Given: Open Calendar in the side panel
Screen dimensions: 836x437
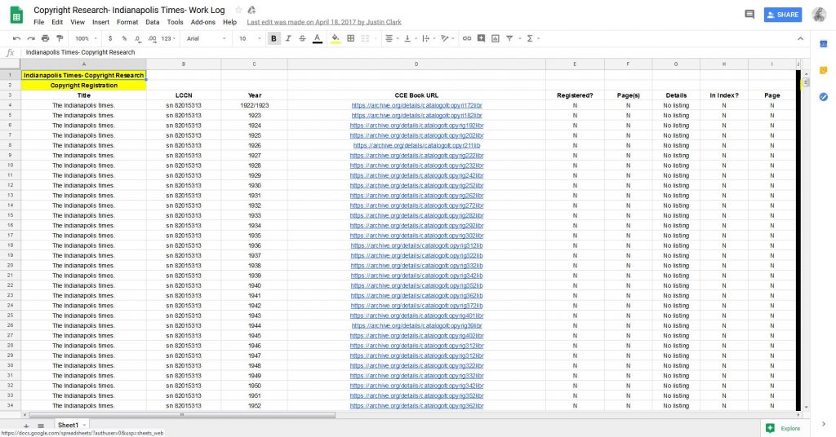Looking at the screenshot, I should (x=823, y=44).
